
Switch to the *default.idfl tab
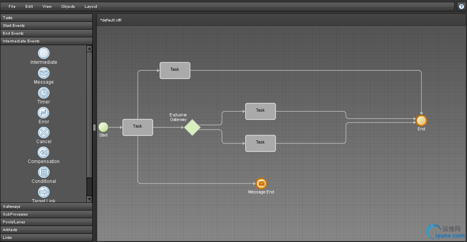click(111, 20)
